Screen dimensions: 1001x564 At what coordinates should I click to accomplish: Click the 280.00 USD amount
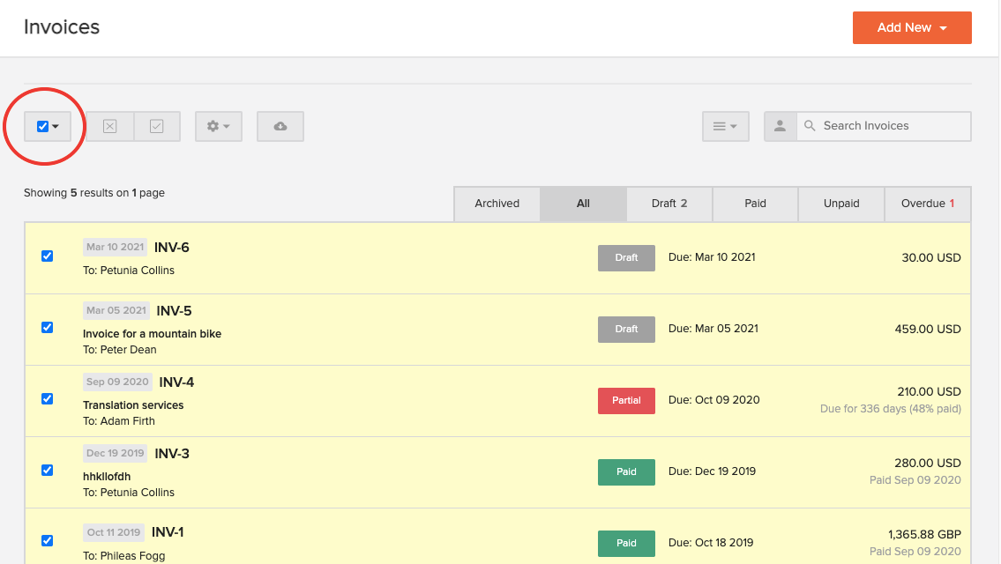(x=928, y=464)
